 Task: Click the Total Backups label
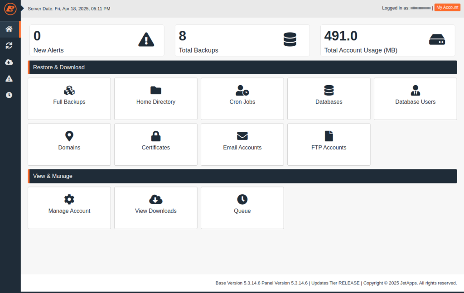point(198,50)
